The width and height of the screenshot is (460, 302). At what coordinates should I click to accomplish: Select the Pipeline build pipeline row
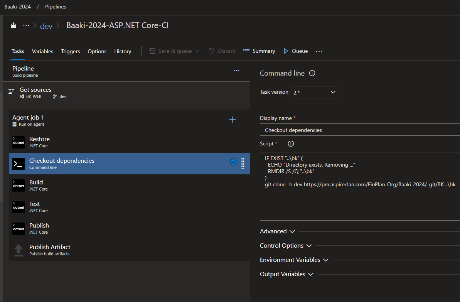(126, 71)
